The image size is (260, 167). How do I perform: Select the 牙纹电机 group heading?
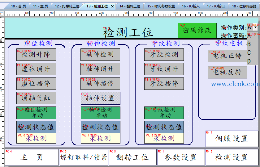click(229, 43)
